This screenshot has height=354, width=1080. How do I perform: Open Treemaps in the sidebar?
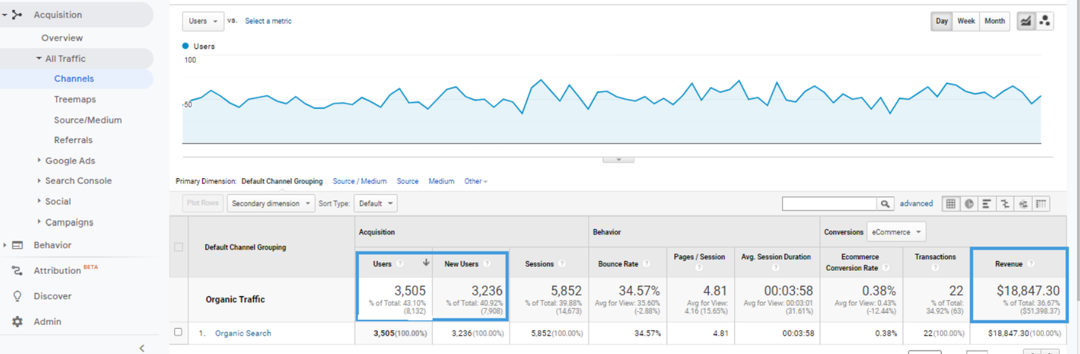point(75,99)
